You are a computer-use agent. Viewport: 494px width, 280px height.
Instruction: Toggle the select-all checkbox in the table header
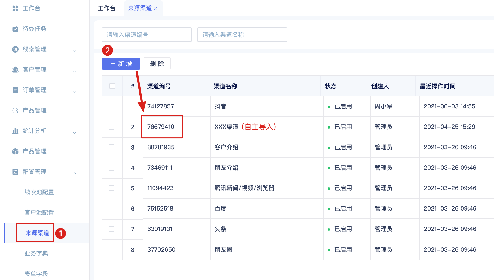112,86
